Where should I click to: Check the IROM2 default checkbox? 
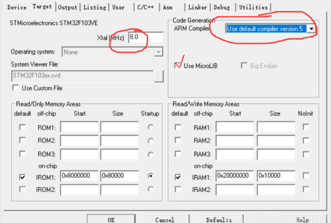point(22,189)
